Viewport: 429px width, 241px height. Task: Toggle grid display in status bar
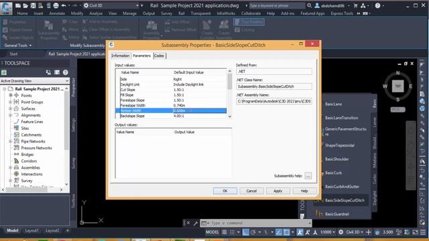(225, 232)
